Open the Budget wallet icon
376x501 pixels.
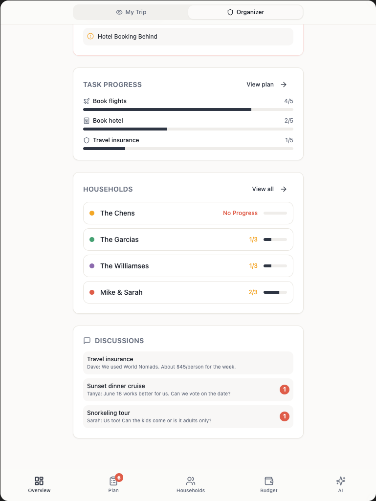coord(268,481)
